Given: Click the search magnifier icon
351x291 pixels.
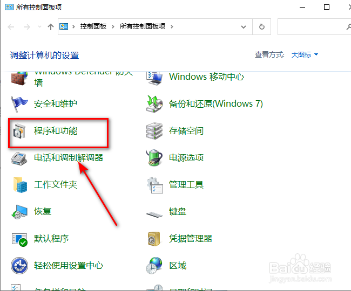Looking at the screenshot, I should click(x=348, y=27).
